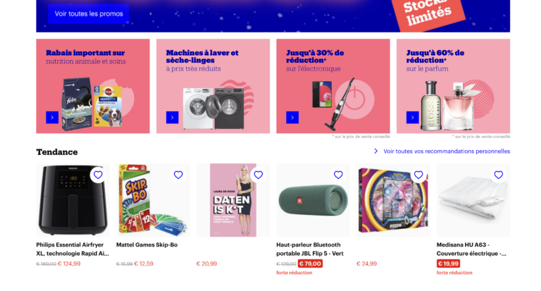Select the Philips Airfryer product image
This screenshot has height=291, width=541.
tap(73, 200)
